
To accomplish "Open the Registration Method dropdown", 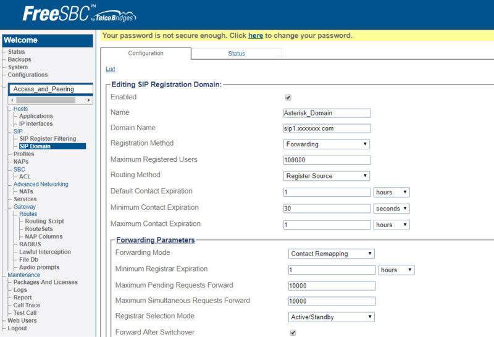I will [x=327, y=144].
